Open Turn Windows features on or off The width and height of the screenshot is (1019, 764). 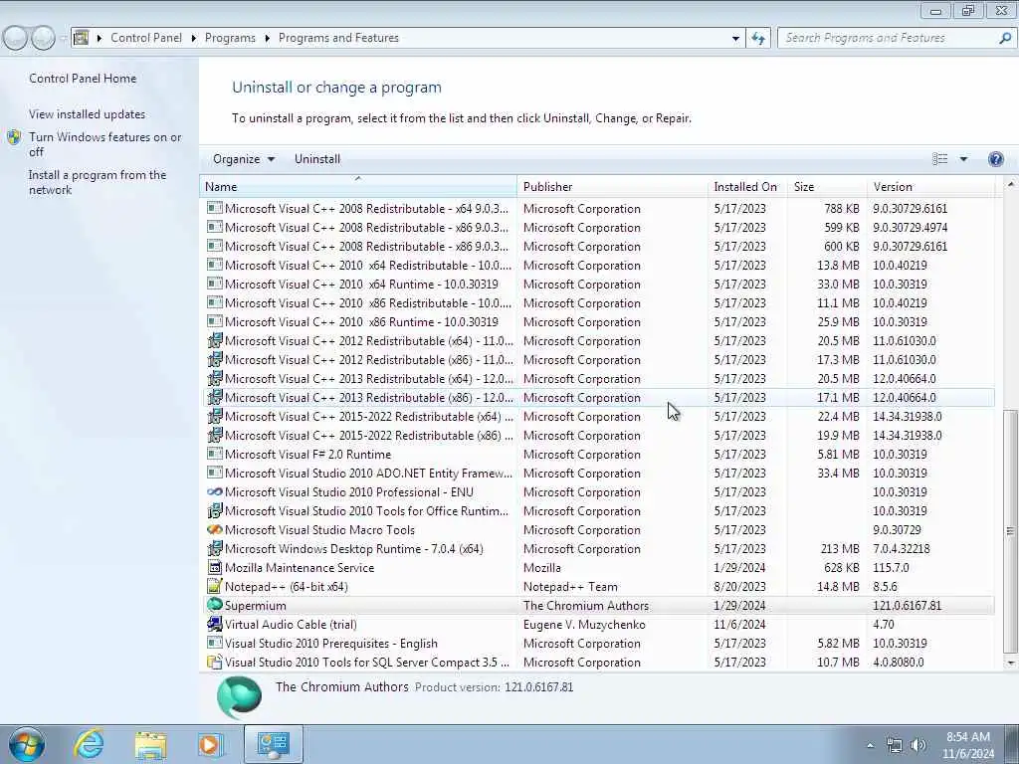pos(104,144)
